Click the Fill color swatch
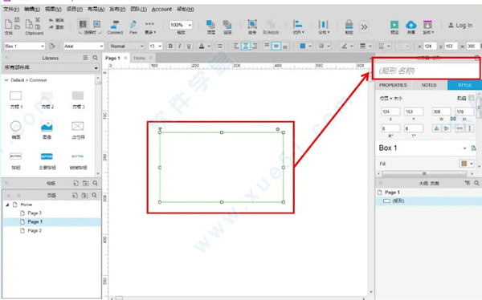This screenshot has height=300, width=482. tap(464, 164)
